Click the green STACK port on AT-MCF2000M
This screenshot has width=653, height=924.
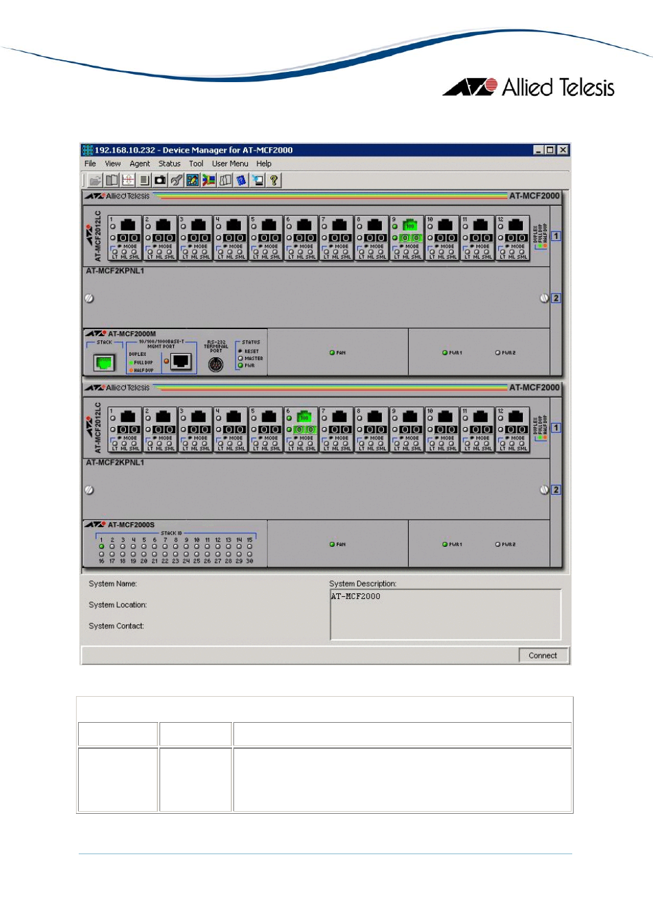[104, 362]
